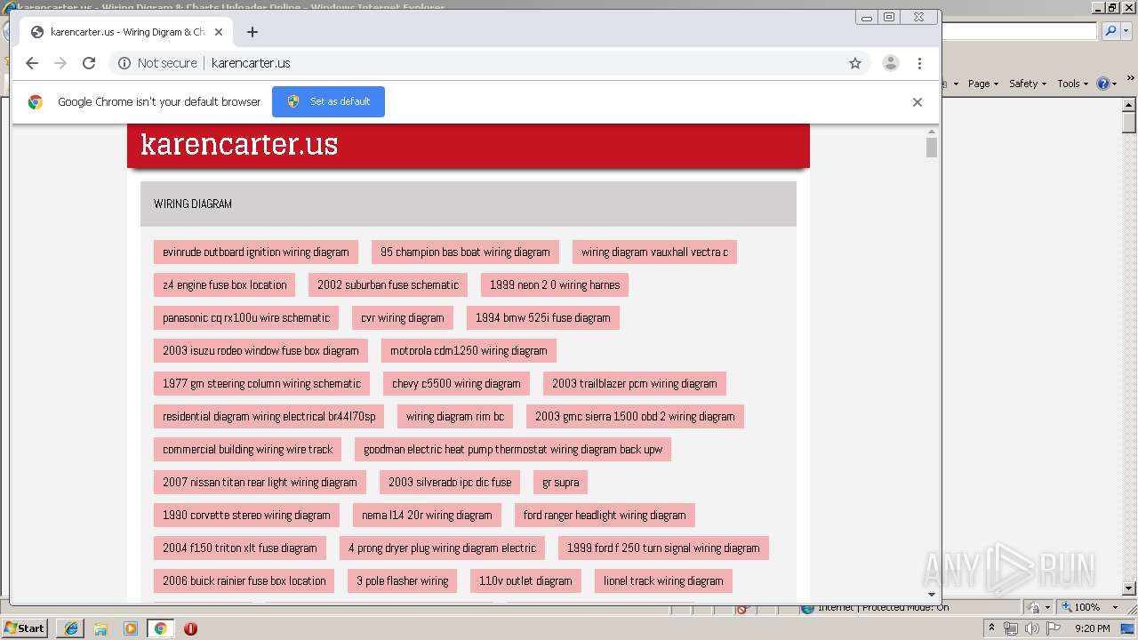Open Internet Explorer Safety menu
The width and height of the screenshot is (1138, 640).
point(1028,84)
